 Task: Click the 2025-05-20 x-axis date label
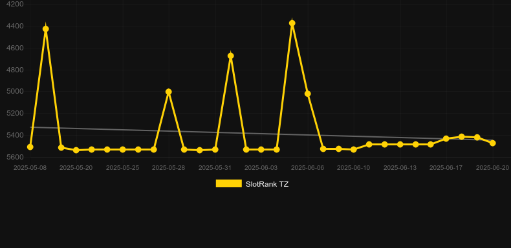(x=76, y=168)
